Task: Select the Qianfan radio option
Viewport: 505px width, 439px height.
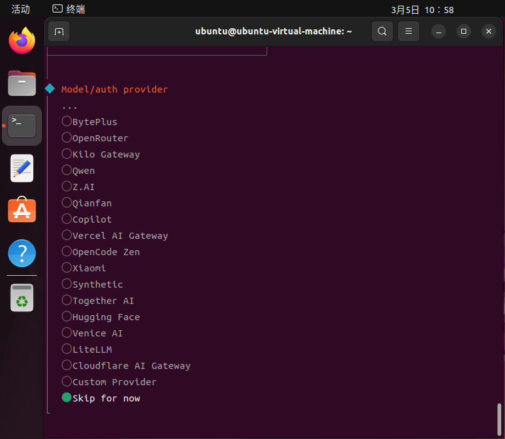Action: (86, 203)
